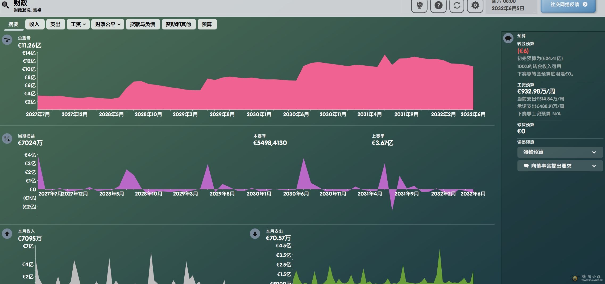This screenshot has width=605, height=284.
Task: Click the 2031年9月 label under 当期损益 chart
Action: click(x=407, y=194)
